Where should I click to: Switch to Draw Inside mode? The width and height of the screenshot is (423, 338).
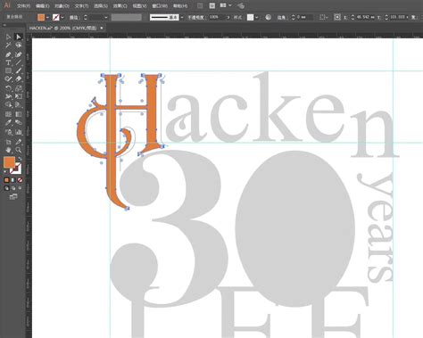click(20, 188)
